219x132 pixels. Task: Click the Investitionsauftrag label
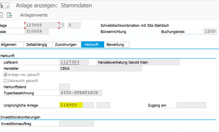[16, 124]
